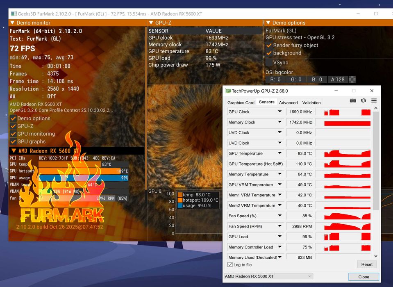Click the GPU usage 99% bar
The width and height of the screenshot is (393, 287).
pyautogui.click(x=84, y=178)
